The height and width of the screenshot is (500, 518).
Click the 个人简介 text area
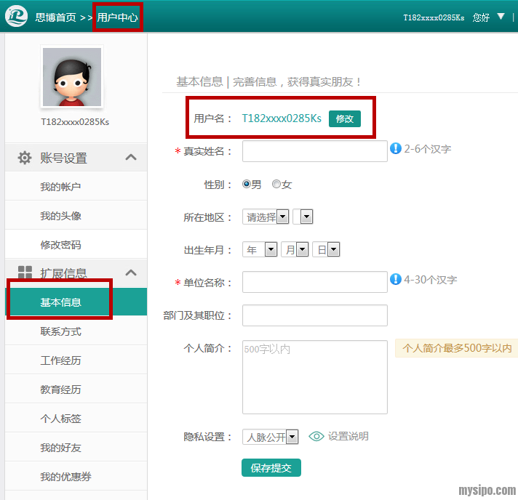click(314, 376)
